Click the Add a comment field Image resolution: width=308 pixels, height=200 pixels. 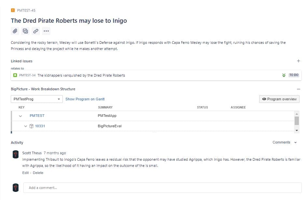[162, 188]
